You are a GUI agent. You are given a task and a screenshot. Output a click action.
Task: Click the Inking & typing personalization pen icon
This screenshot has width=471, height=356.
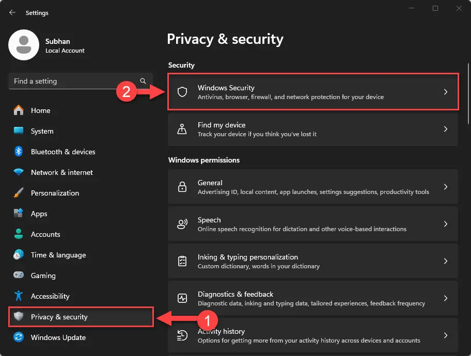pyautogui.click(x=182, y=261)
